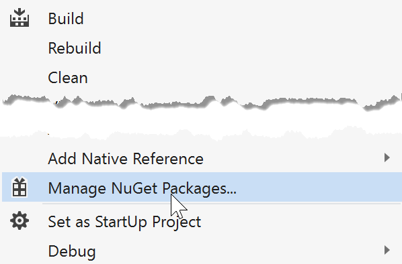
Task: Click the text label "Rebuild"
Action: [x=75, y=48]
